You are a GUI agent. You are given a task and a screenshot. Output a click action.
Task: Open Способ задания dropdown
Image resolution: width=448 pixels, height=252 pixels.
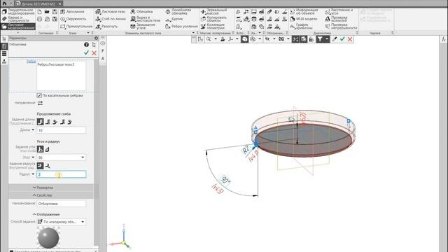62,222
